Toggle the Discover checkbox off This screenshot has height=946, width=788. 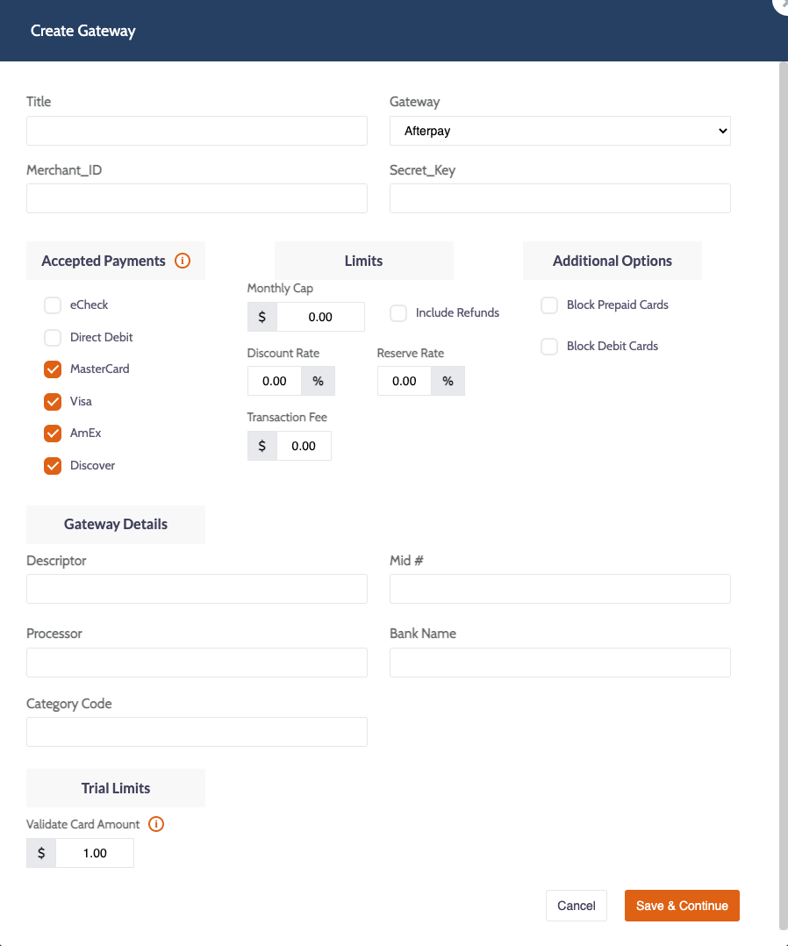pos(53,466)
